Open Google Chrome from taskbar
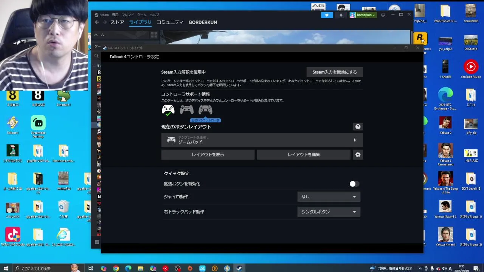This screenshot has height=272, width=484. (116, 268)
